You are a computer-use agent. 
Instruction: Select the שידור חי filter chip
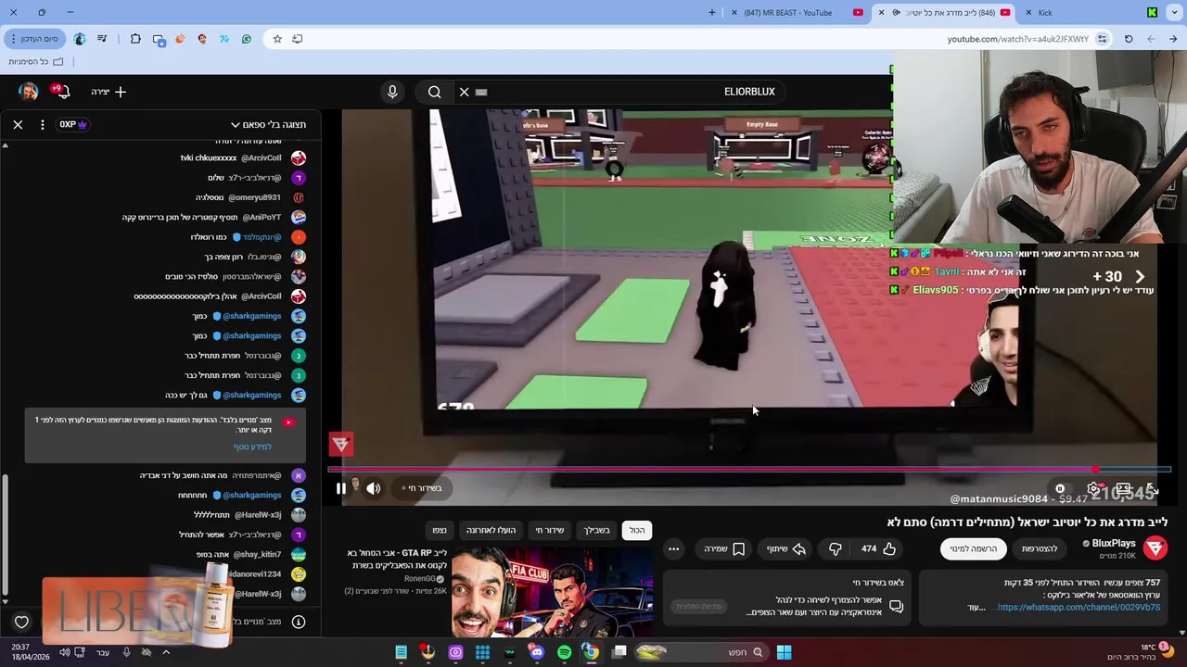tap(549, 530)
